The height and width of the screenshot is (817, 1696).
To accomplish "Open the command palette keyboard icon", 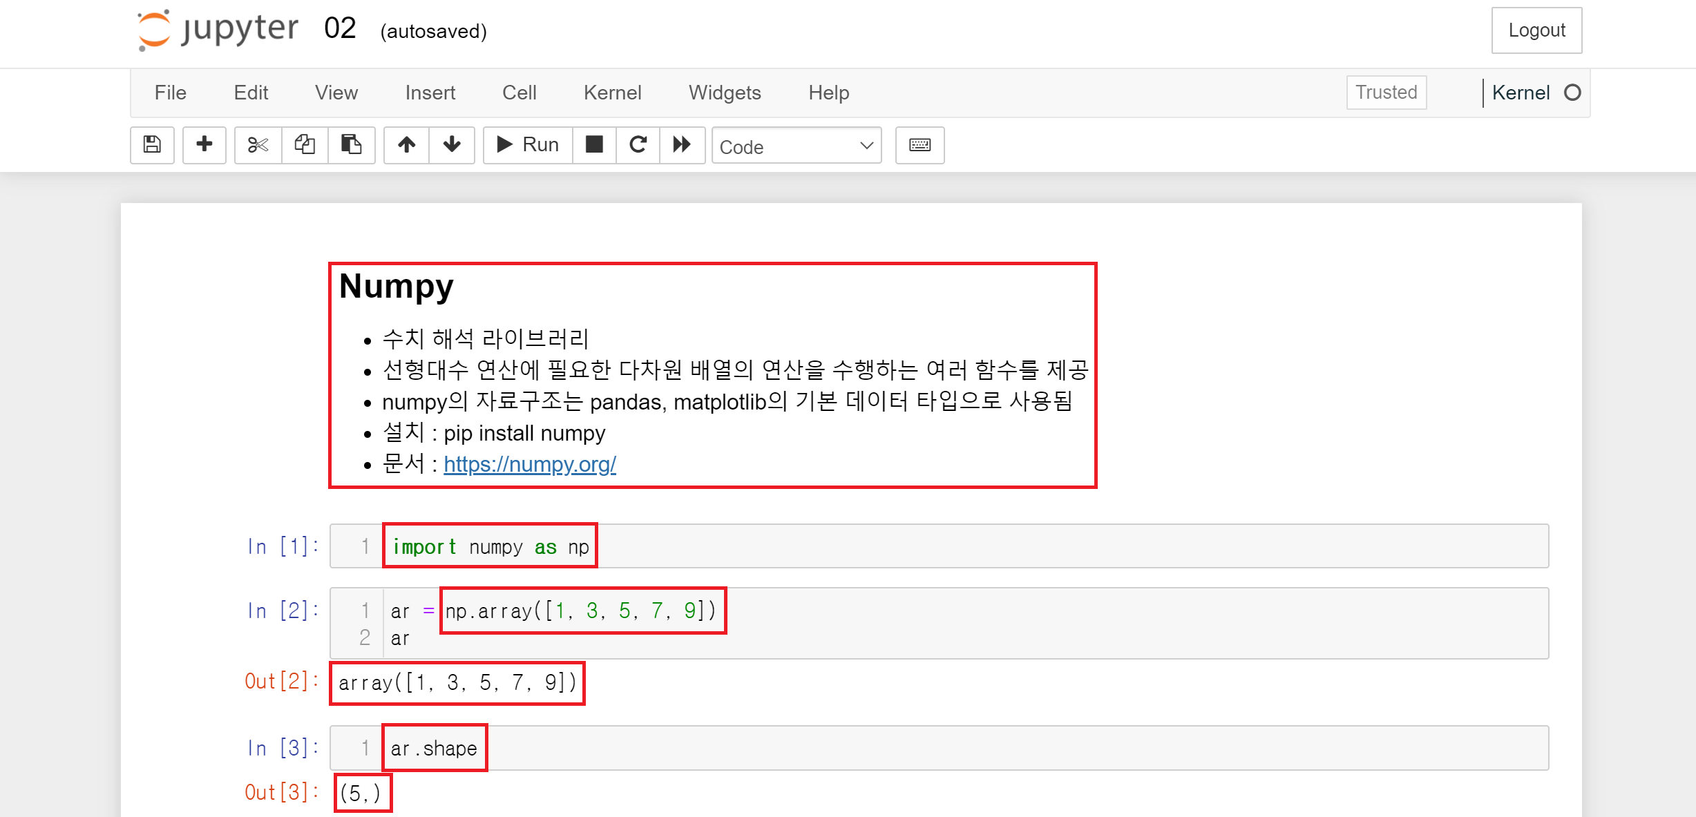I will [x=920, y=145].
